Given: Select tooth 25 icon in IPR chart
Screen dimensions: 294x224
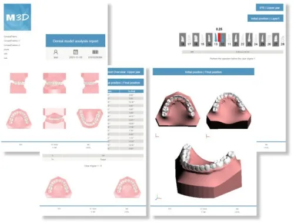Looking at the screenshot, I should 262,39.
